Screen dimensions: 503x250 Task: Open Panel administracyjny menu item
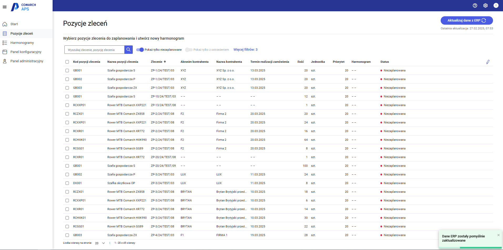(x=27, y=61)
